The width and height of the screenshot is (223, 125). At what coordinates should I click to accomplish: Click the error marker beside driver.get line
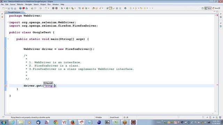coord(6,86)
